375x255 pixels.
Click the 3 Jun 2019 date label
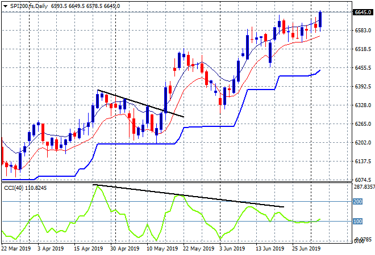[x=232, y=249]
